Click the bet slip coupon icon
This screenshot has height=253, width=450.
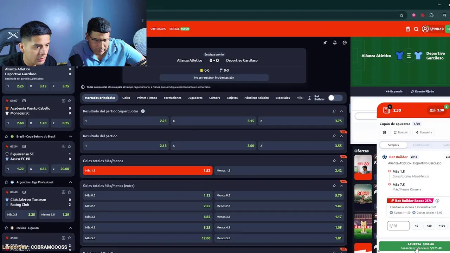[x=387, y=110]
